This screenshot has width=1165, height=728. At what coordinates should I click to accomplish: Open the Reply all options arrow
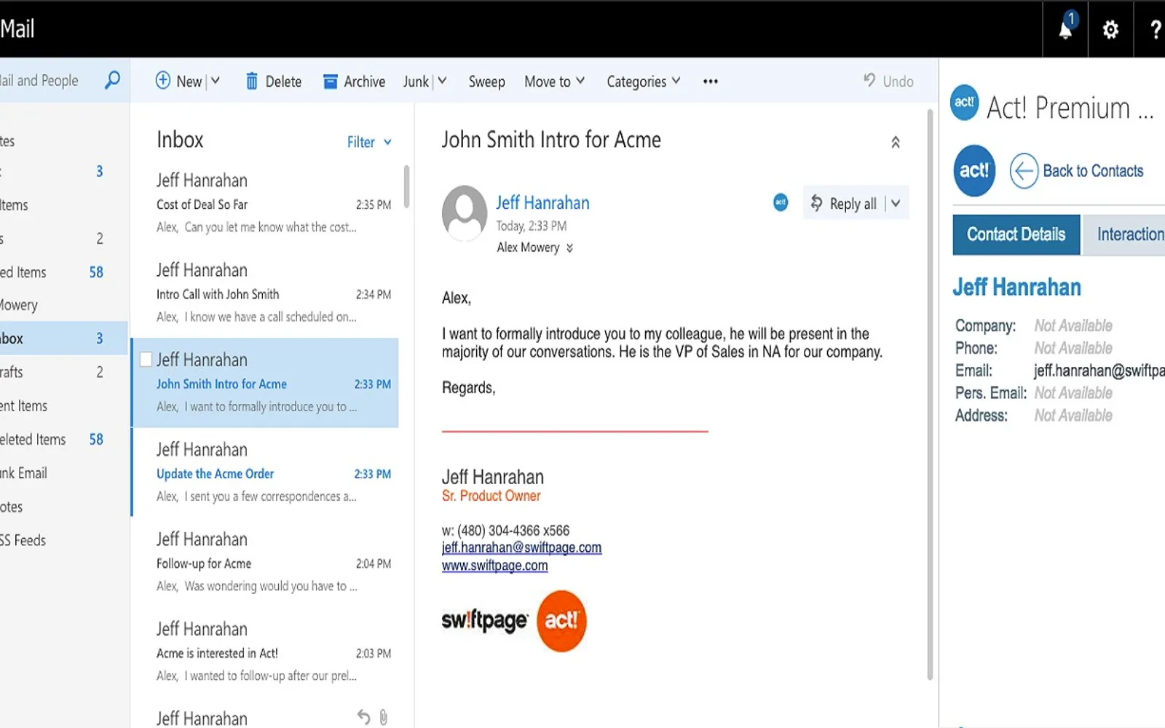(x=896, y=203)
